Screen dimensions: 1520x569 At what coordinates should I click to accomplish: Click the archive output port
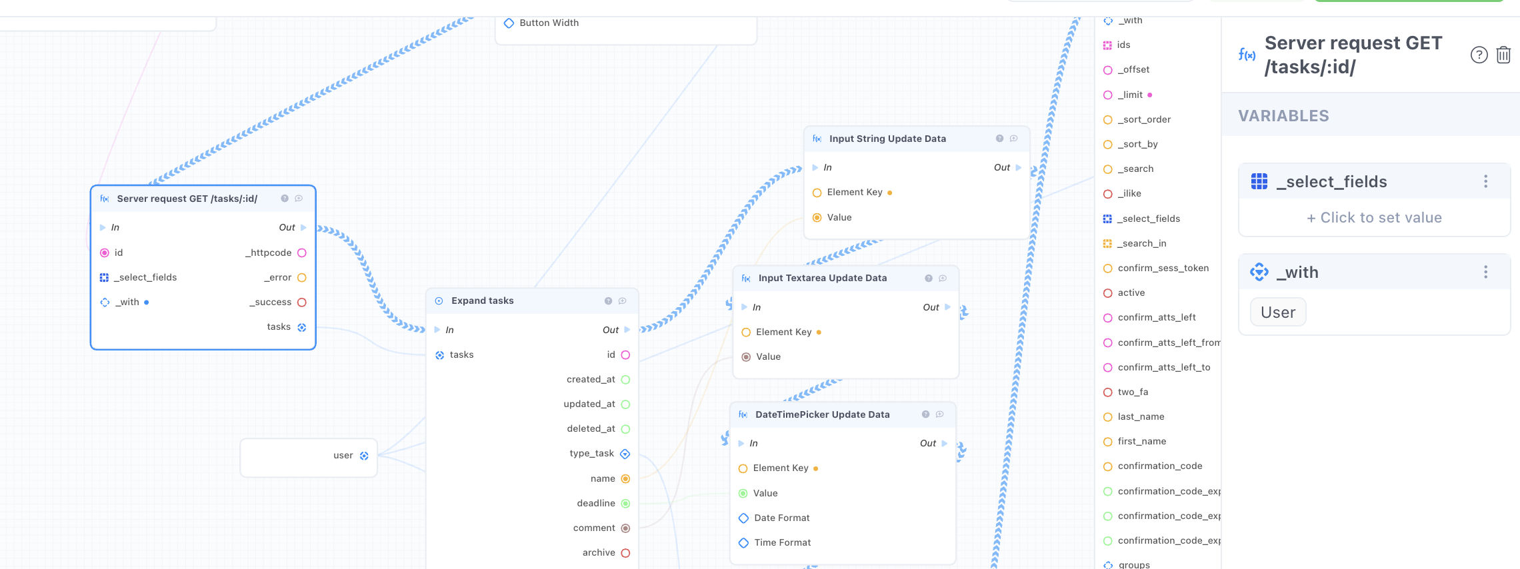click(x=625, y=553)
